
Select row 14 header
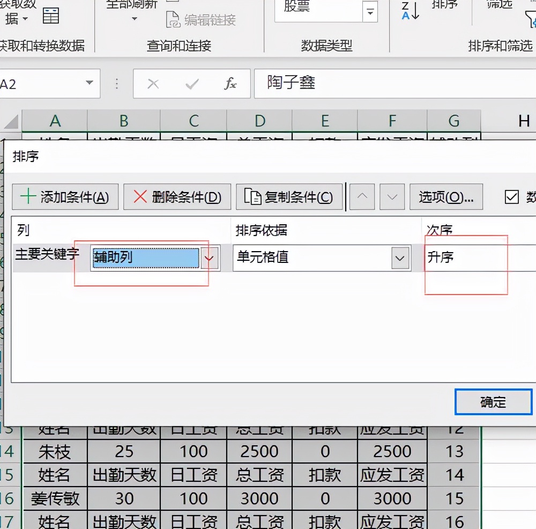coord(10,451)
